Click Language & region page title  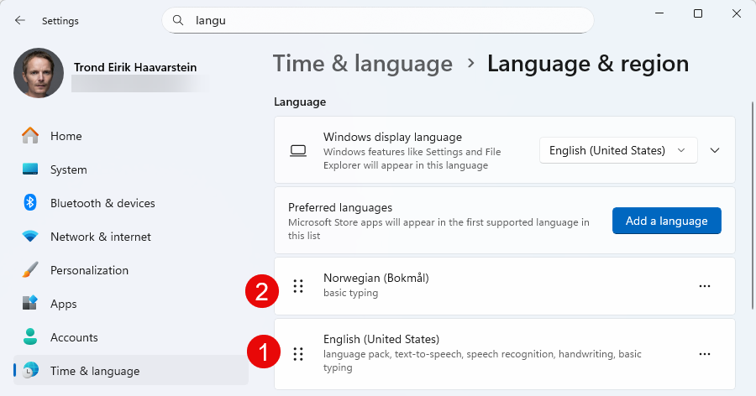click(588, 64)
